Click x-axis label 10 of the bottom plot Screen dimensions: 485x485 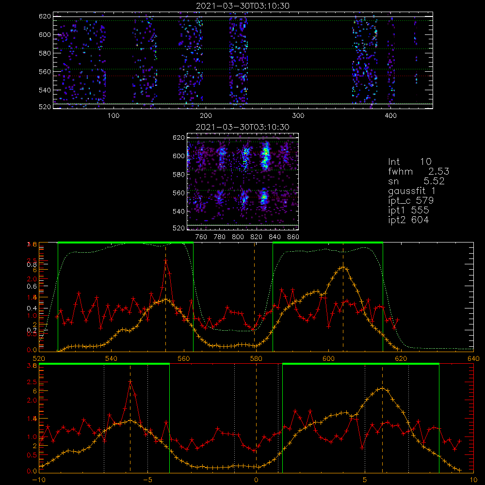pyautogui.click(x=473, y=480)
